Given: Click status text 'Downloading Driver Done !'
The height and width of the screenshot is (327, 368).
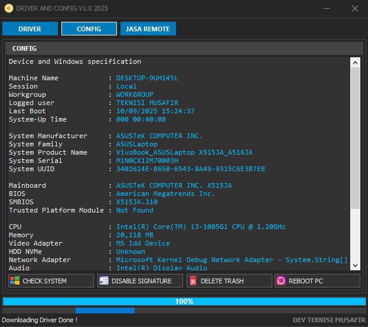Looking at the screenshot, I should pyautogui.click(x=40, y=320).
